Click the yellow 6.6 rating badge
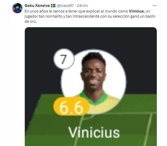The image size is (167, 146). (x=71, y=107)
